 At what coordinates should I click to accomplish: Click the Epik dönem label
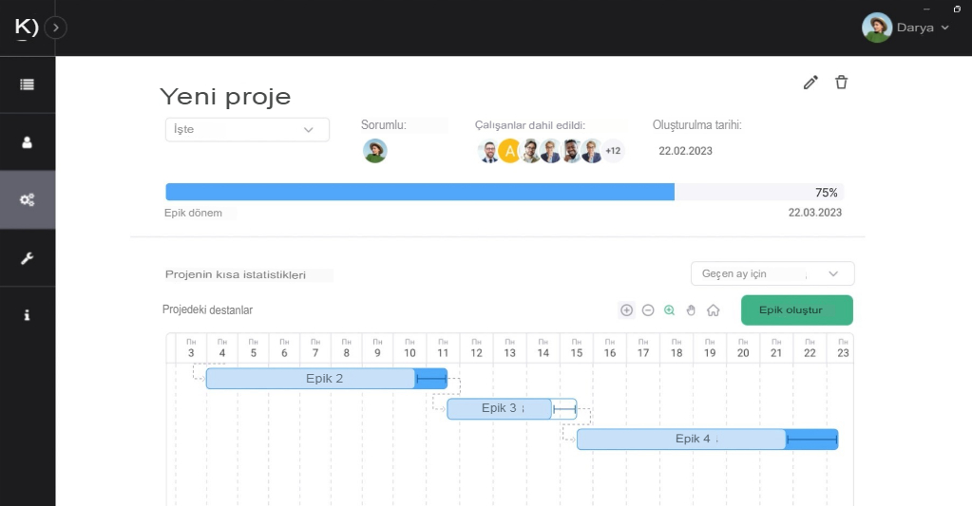point(193,213)
